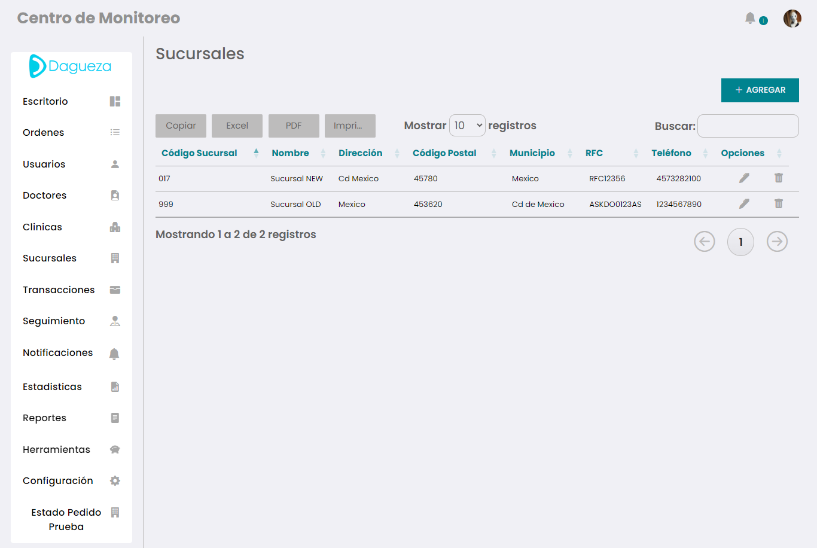The width and height of the screenshot is (817, 548).
Task: Click the Configuración gear icon
Action: pyautogui.click(x=114, y=480)
